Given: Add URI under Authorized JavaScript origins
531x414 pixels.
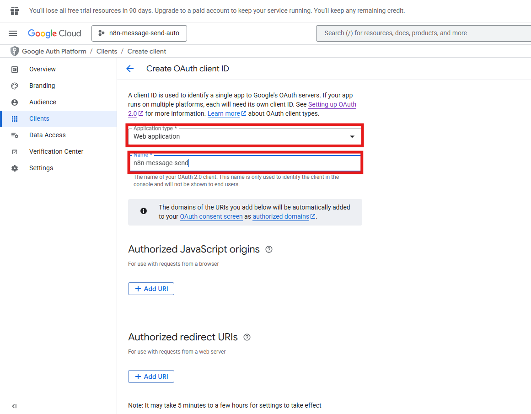Looking at the screenshot, I should [x=151, y=289].
